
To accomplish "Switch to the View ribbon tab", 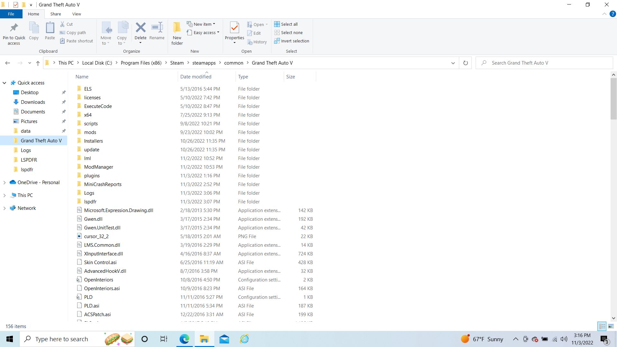I will [76, 14].
